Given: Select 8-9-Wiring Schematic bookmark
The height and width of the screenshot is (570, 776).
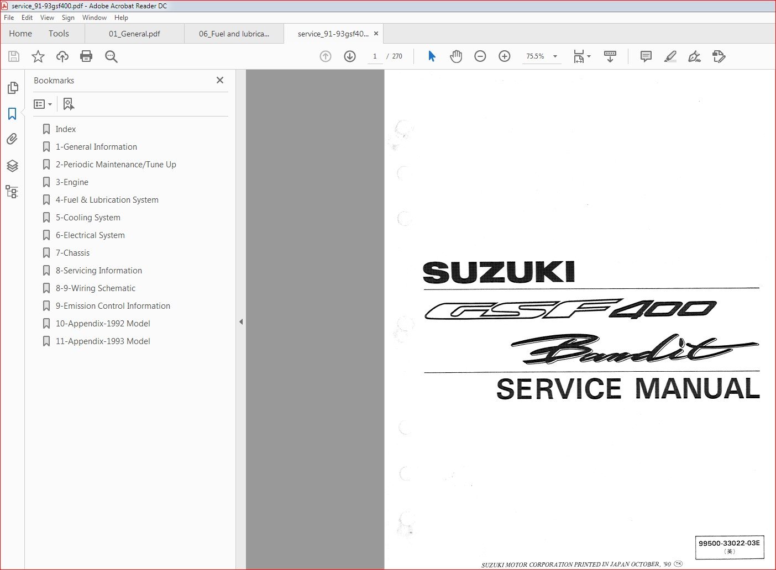Looking at the screenshot, I should point(96,288).
